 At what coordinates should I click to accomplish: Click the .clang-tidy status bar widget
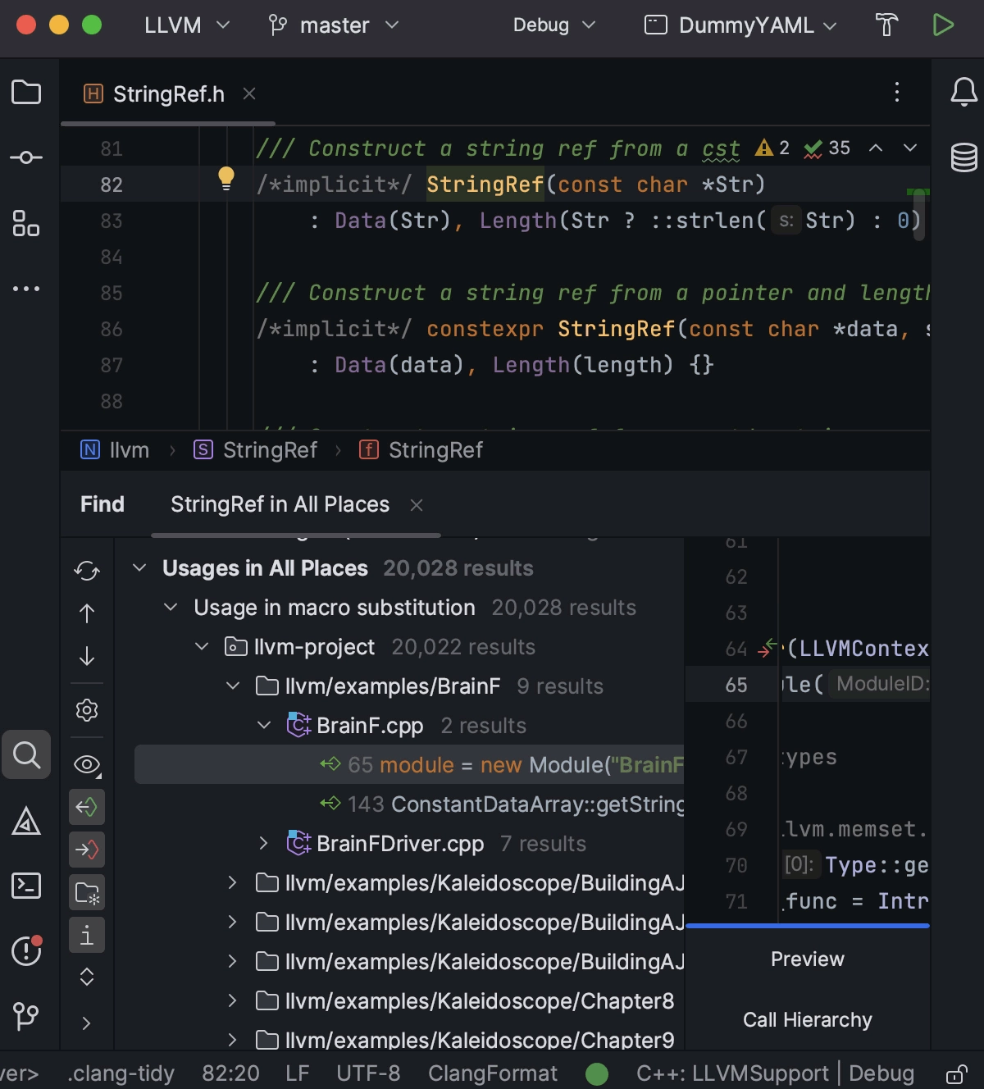[x=121, y=1073]
